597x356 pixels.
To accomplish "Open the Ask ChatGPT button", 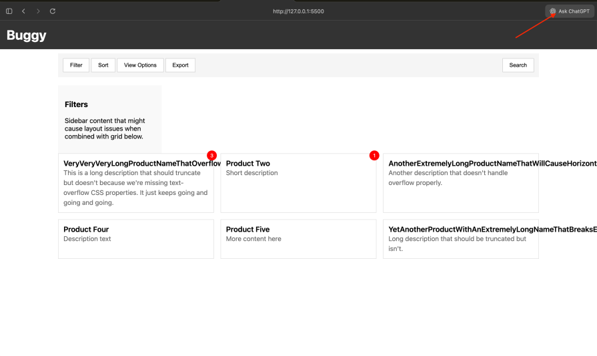I will tap(570, 11).
